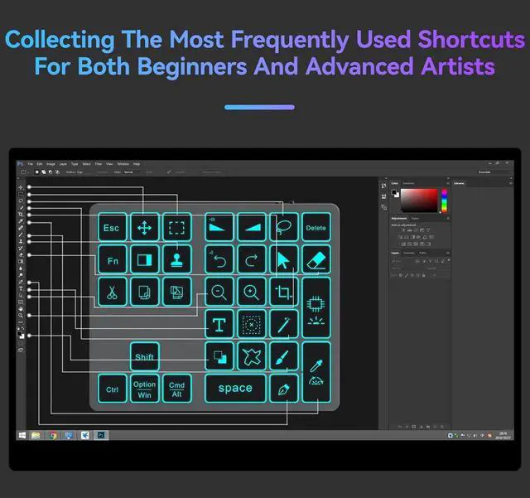Toggle Quick Mask mode in toolbar
Image resolution: width=530 pixels, height=498 pixels.
click(21, 343)
